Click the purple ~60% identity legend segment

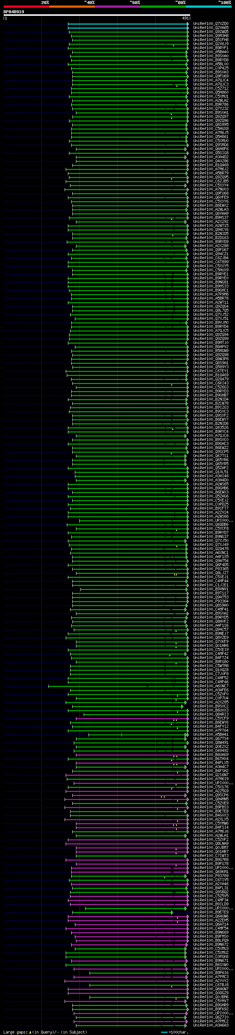(x=118, y=7)
